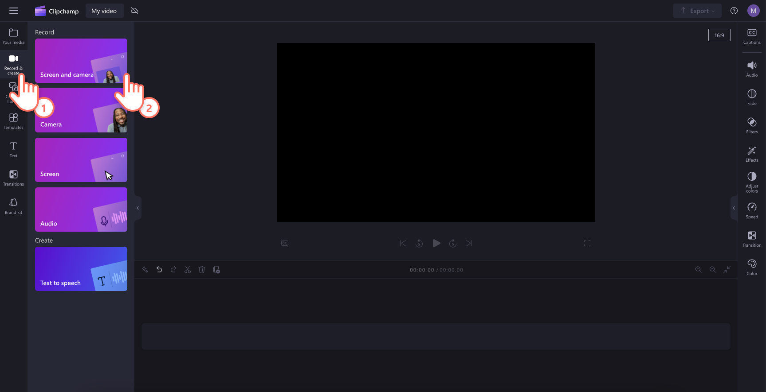
Task: Choose Screen recording card
Action: (x=81, y=160)
